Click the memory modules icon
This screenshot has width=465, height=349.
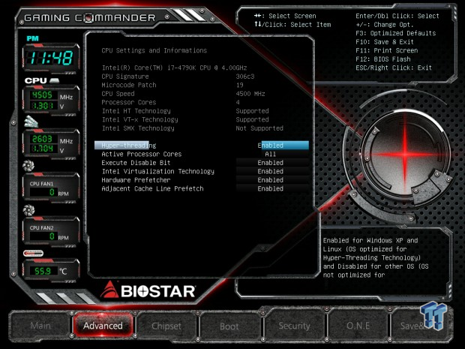click(31, 121)
